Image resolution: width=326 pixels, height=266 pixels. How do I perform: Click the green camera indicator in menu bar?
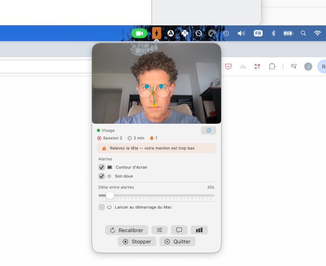139,33
